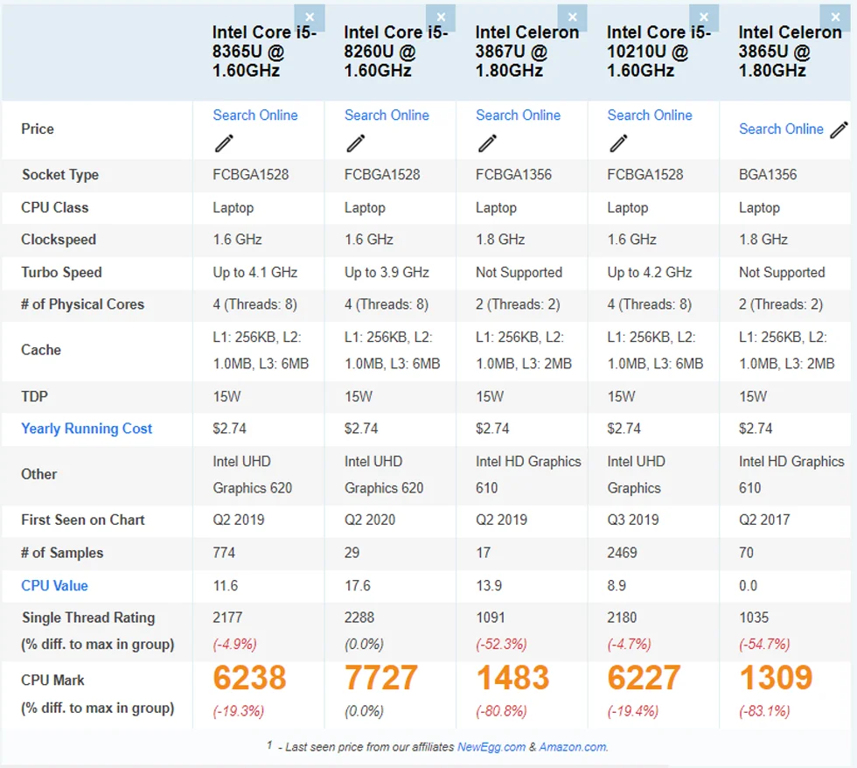Visit NewEgg.com affiliate link

[492, 747]
